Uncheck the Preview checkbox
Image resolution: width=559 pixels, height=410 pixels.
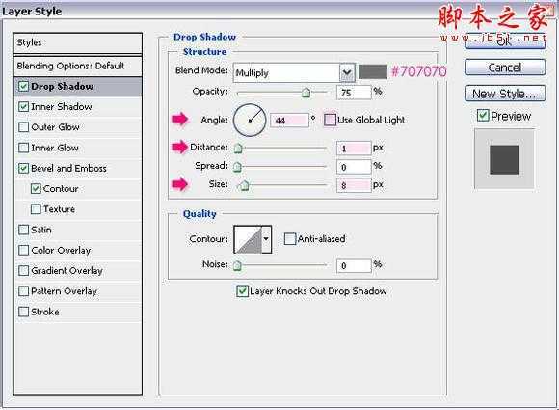[x=483, y=116]
